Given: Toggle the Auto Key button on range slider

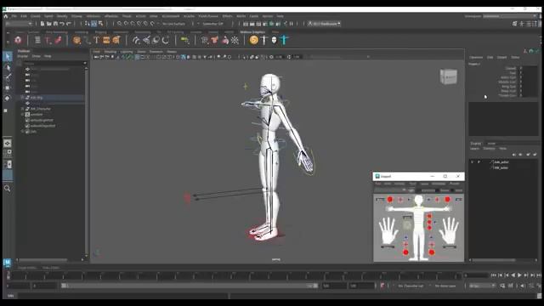Looking at the screenshot, I should [x=382, y=286].
